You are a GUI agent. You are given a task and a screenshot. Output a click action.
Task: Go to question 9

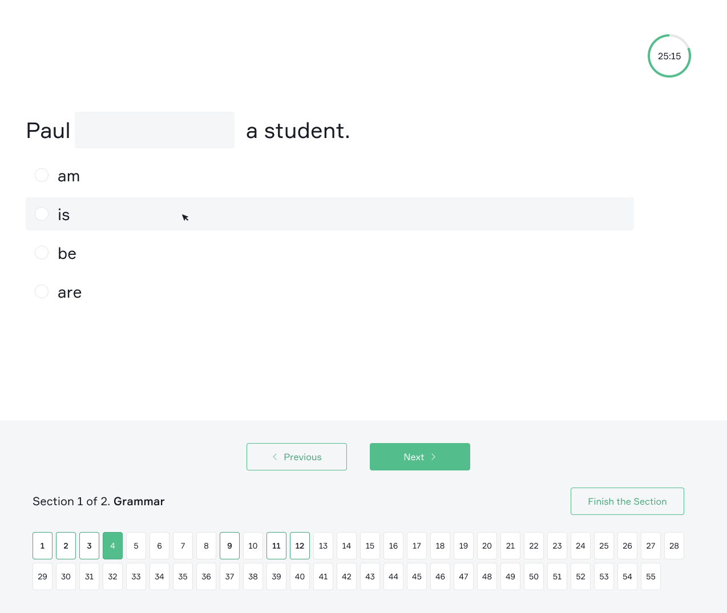[x=230, y=546]
